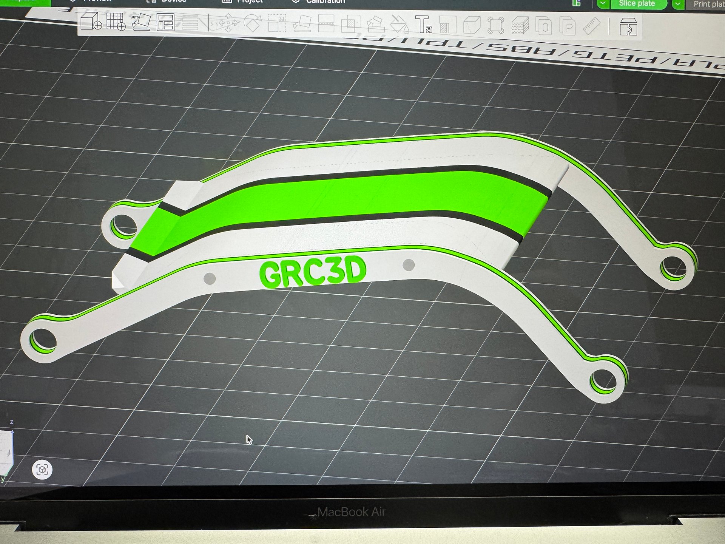Image resolution: width=725 pixels, height=544 pixels.
Task: Expand the dropdown arrow beside Print plate
Action: tap(678, 4)
